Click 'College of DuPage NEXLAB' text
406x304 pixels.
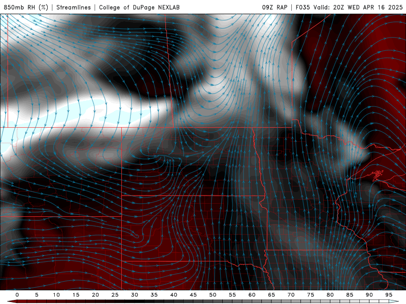(139, 7)
